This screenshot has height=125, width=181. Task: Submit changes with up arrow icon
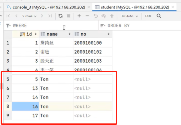pyautogui.click(x=112, y=16)
